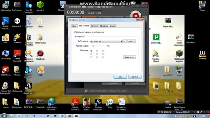Take a screenshot with the recording bar camera icon

[x=198, y=112]
